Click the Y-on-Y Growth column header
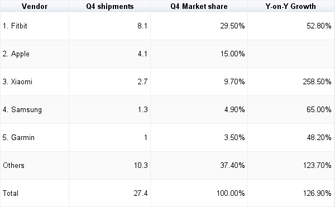 (x=291, y=6)
